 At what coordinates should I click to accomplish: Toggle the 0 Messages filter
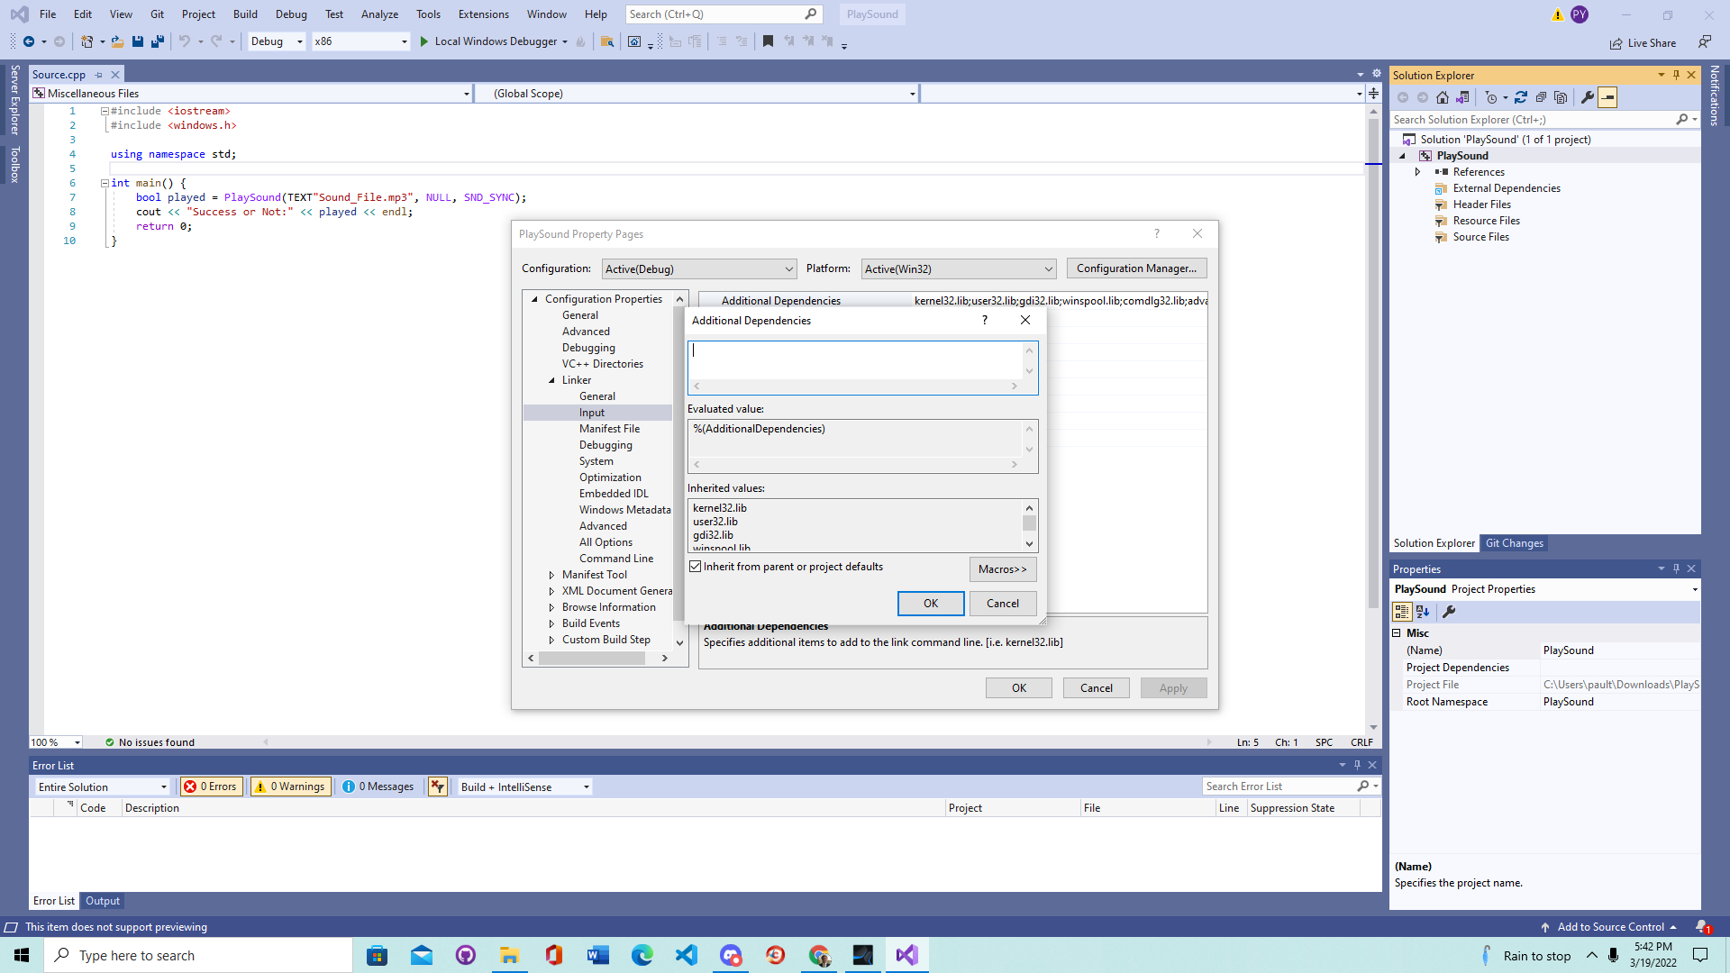coord(378,787)
